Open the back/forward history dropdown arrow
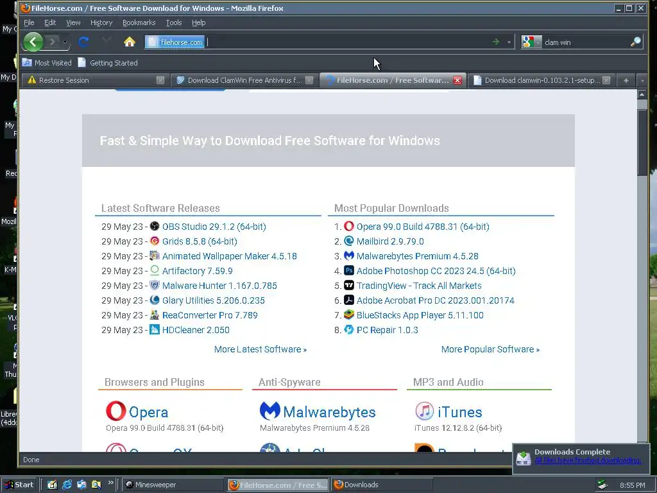The image size is (657, 493). point(65,42)
